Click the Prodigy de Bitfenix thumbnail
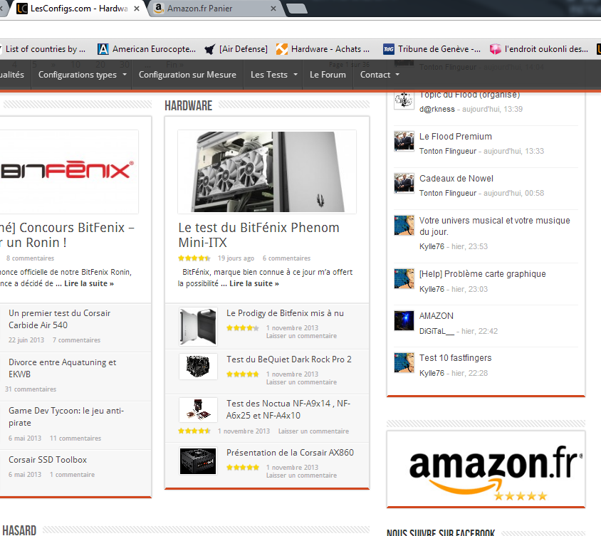 click(198, 327)
